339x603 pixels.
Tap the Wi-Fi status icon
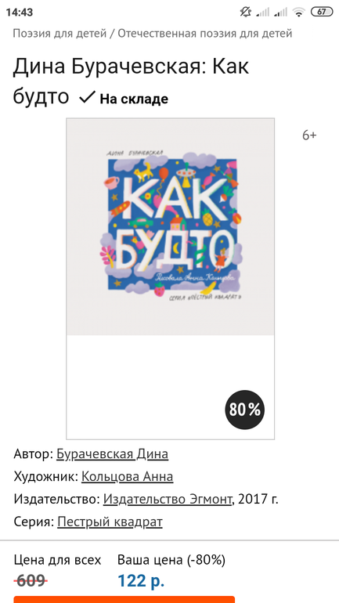[298, 13]
